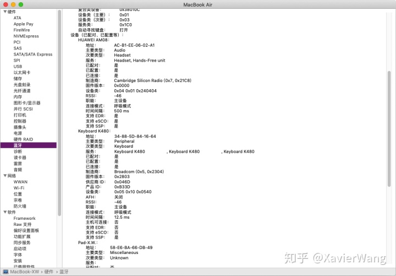Screen dimensions: 396x276
Task: Select 诊断 in the sidebar
Action: pyautogui.click(x=18, y=151)
